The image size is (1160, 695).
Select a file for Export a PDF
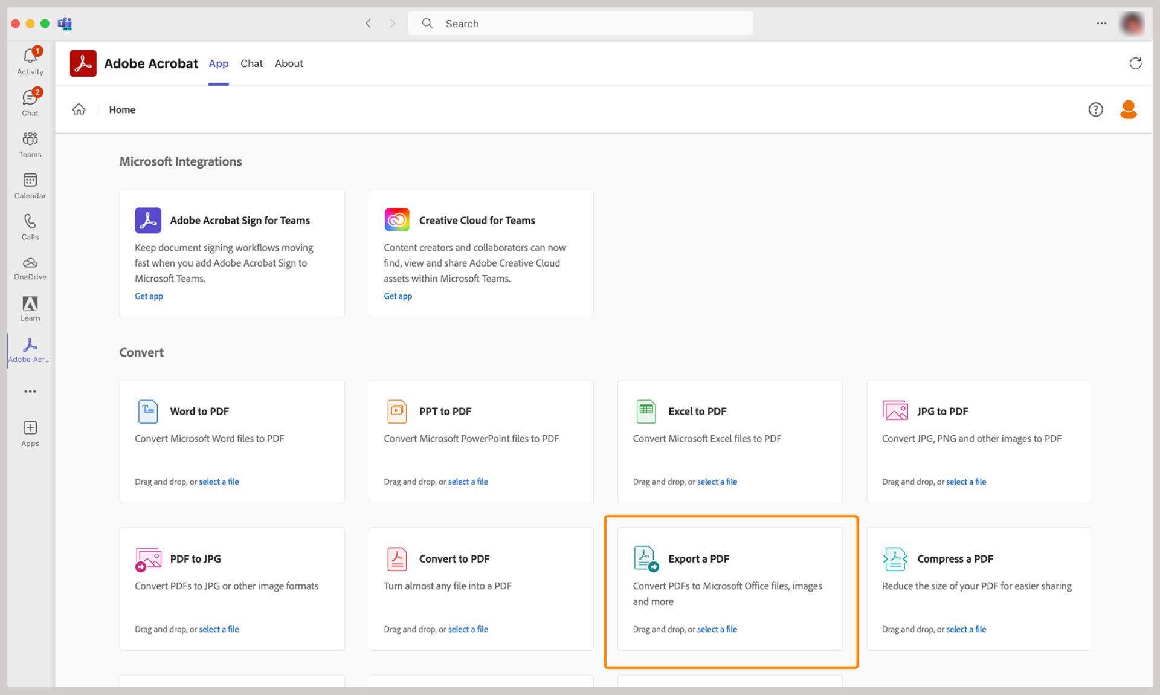point(717,629)
